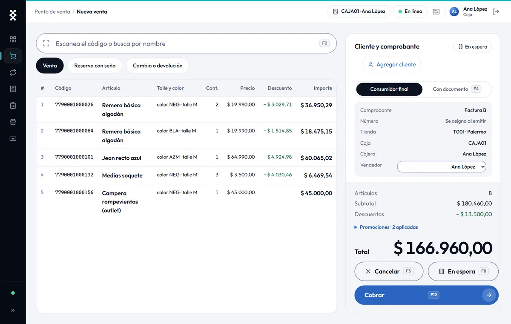This screenshot has width=511, height=324.
Task: Click the Descuento column header
Action: point(280,88)
